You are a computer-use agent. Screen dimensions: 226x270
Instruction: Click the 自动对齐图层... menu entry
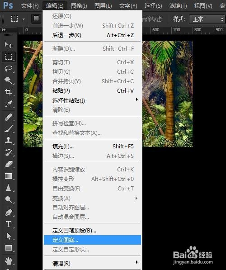tap(92, 208)
